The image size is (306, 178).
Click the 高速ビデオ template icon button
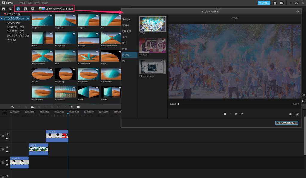point(42,9)
